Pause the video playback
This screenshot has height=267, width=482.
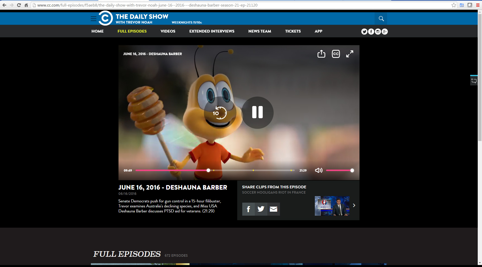click(x=257, y=112)
